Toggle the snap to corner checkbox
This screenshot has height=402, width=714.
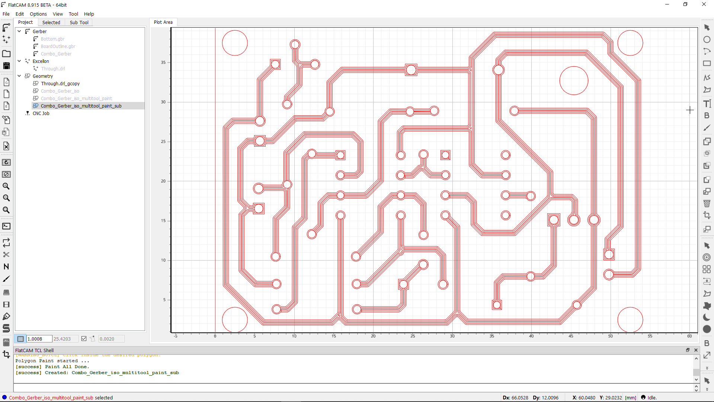click(84, 339)
